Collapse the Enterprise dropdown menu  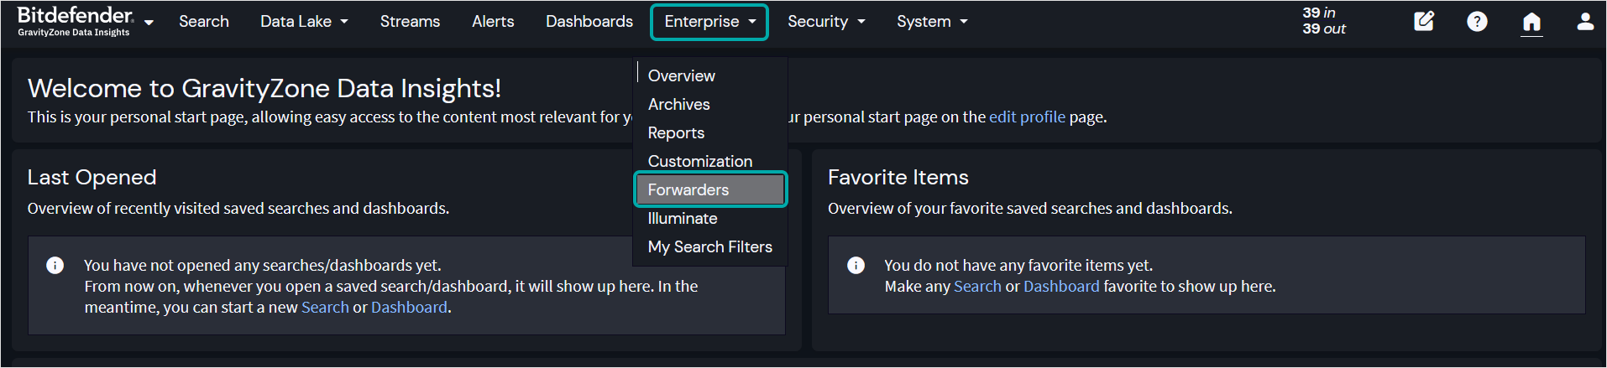[709, 22]
